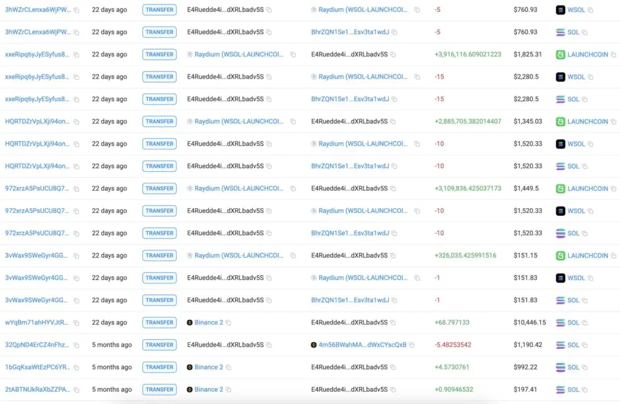Click the green LAUNCHCOIN token icon
This screenshot has height=404, width=620.
coord(560,54)
